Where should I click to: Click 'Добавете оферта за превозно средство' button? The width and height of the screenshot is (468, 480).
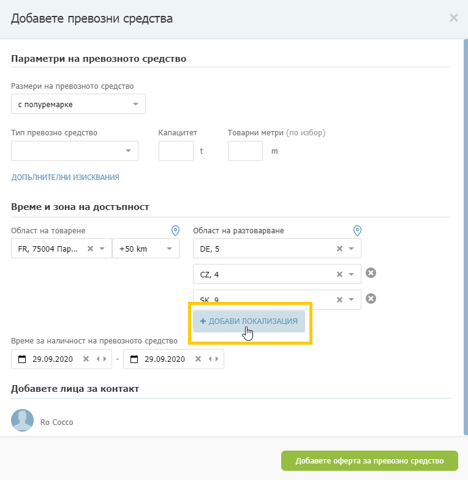tap(369, 460)
